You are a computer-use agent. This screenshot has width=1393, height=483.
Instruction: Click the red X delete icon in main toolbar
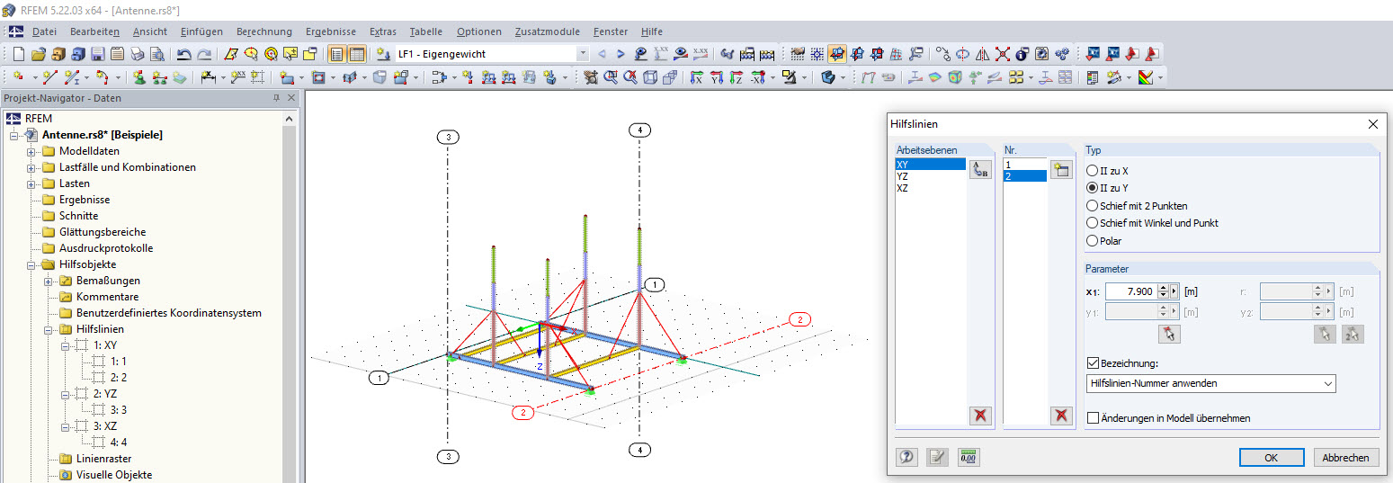point(1002,54)
